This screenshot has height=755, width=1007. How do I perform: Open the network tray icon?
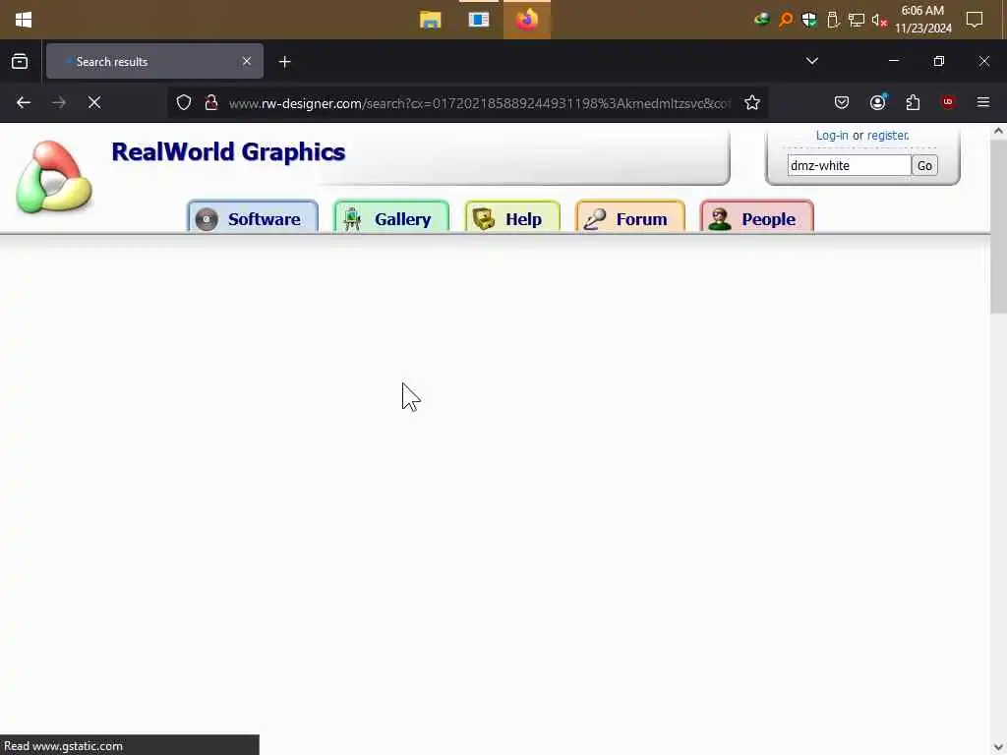click(x=857, y=20)
